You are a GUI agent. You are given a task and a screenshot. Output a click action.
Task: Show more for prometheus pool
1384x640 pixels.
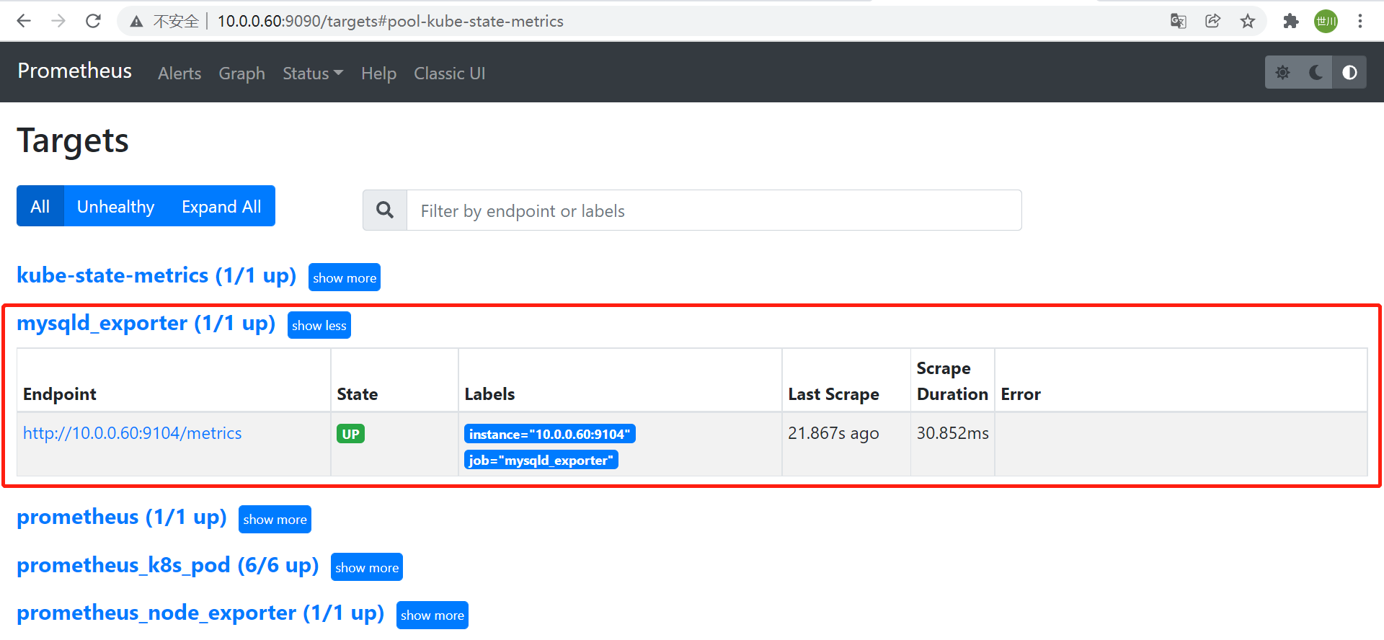[275, 519]
